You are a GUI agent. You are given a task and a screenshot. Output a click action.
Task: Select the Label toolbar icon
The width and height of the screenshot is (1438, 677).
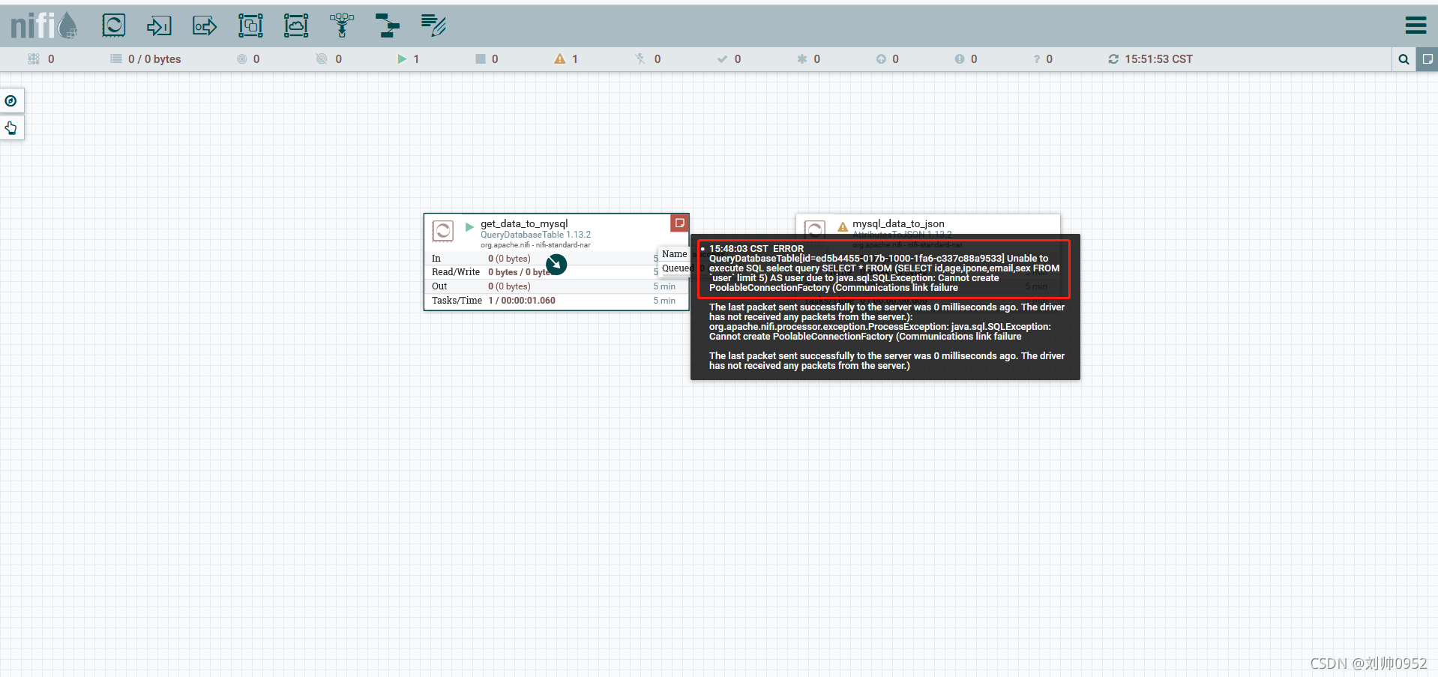(433, 26)
